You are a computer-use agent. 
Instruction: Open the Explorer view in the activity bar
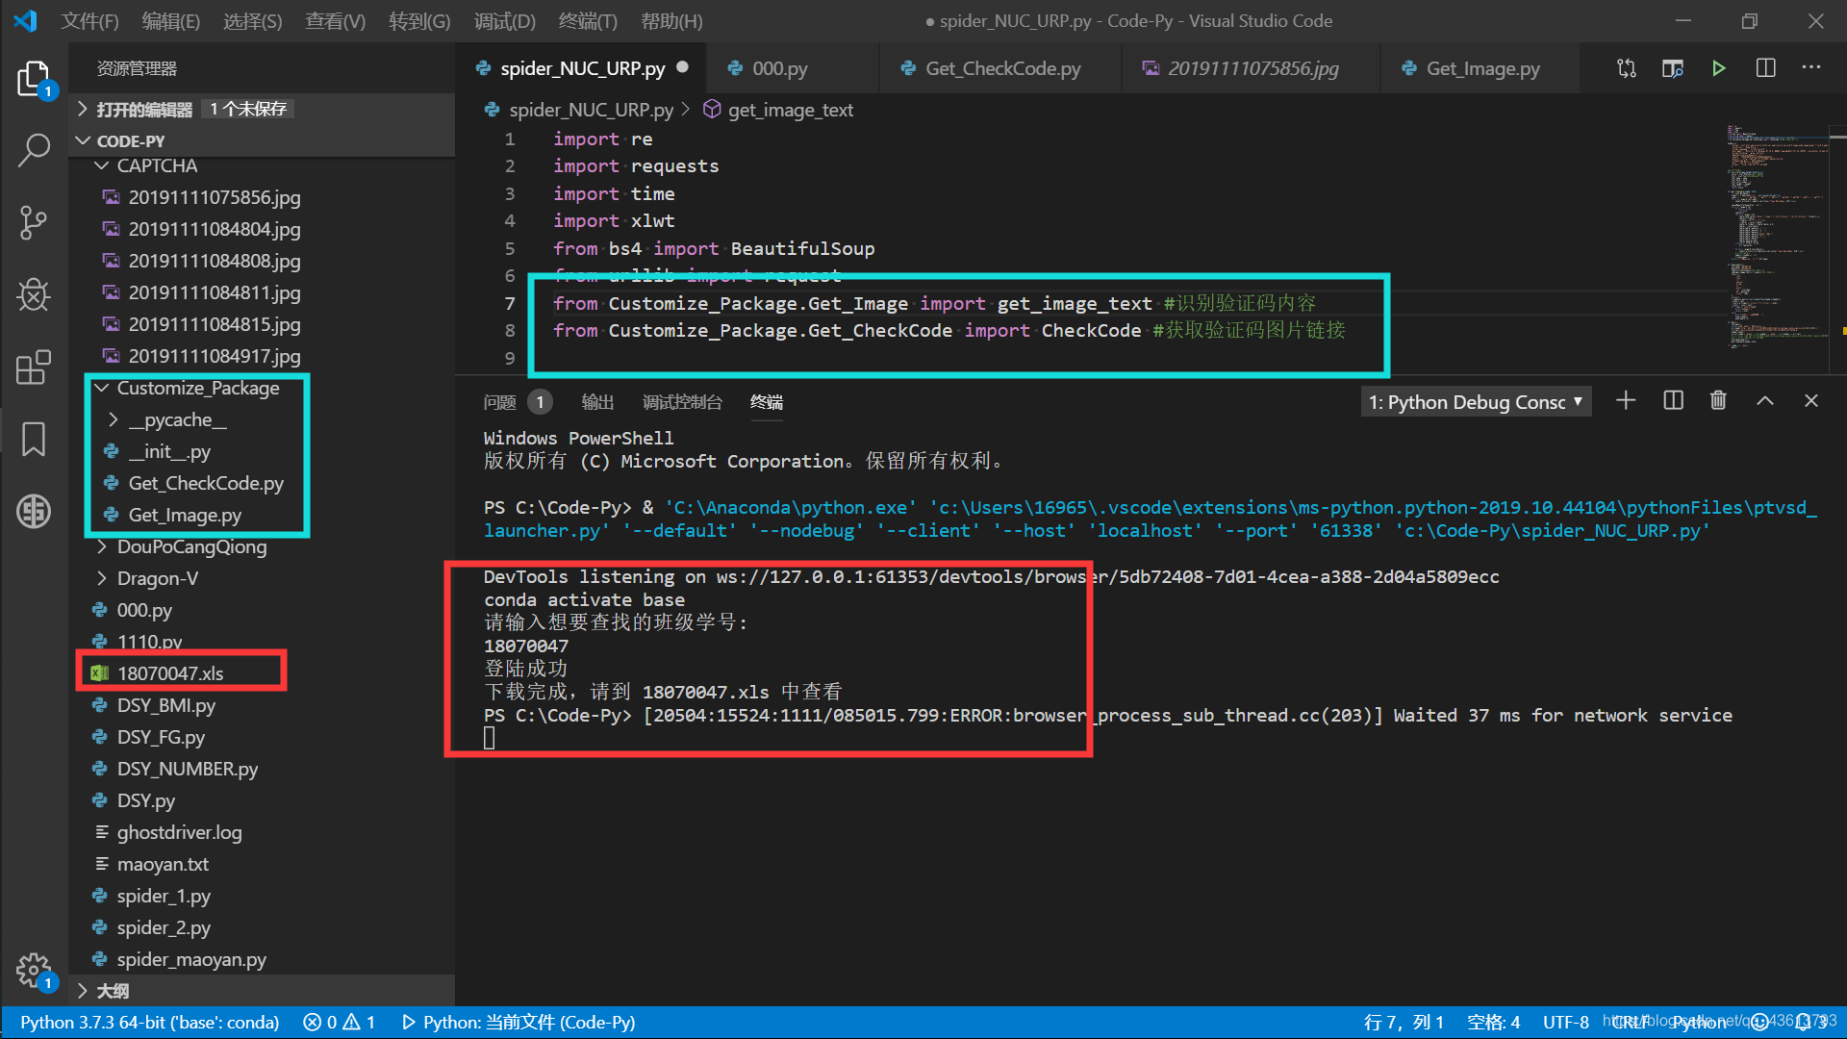34,79
